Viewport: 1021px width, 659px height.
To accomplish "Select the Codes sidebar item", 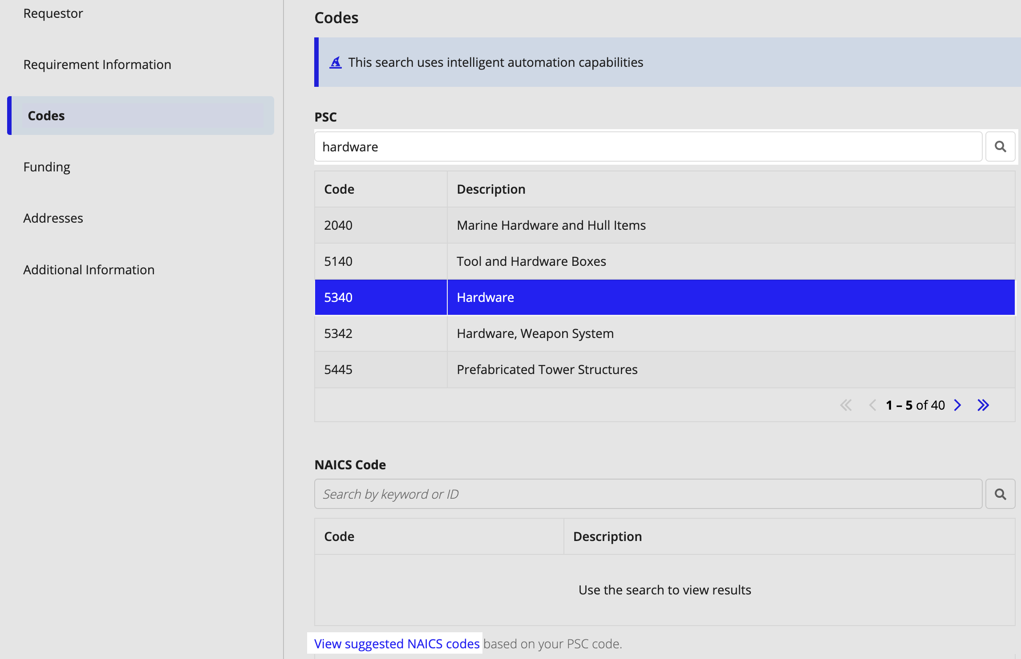I will [141, 116].
